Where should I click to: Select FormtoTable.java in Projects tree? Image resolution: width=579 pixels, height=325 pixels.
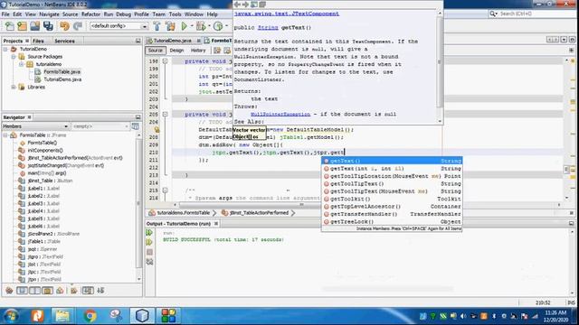(62, 72)
